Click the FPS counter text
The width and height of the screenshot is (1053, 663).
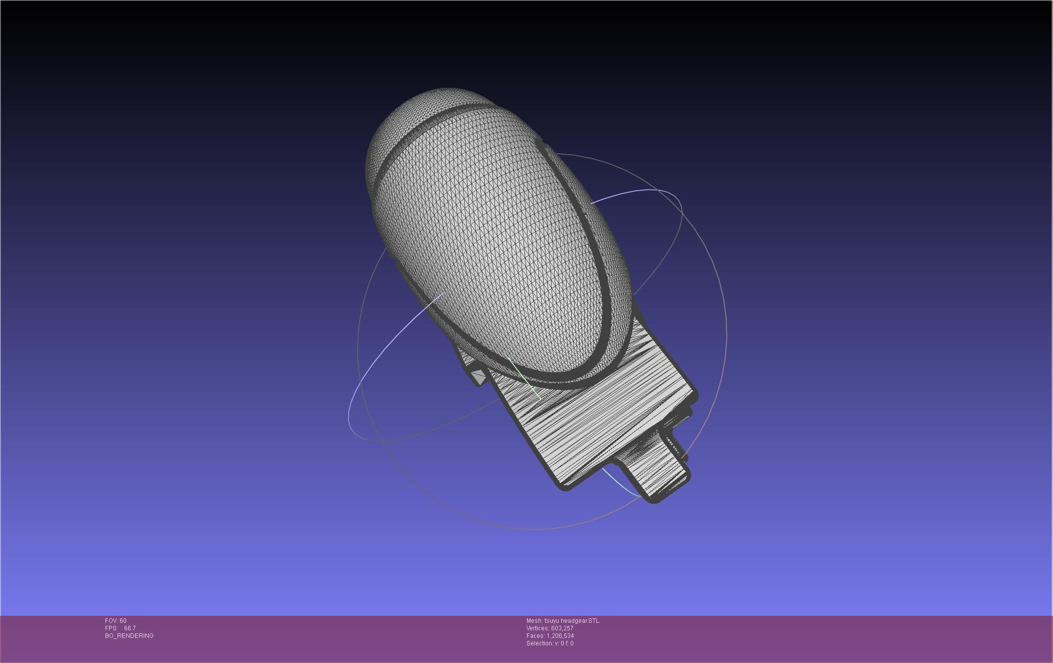coord(120,628)
